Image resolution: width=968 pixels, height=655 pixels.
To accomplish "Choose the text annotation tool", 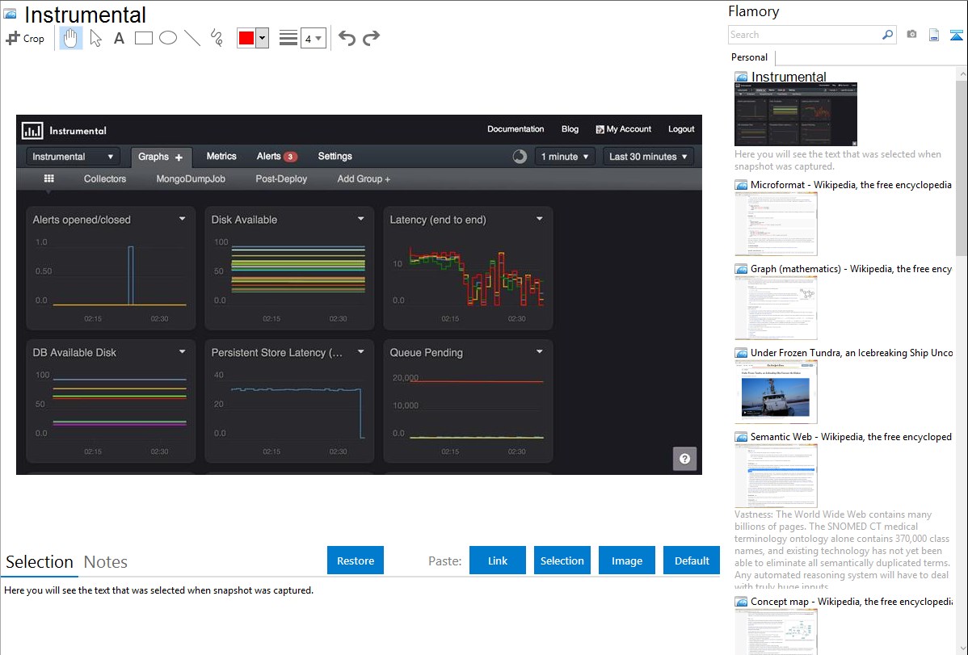I will 119,38.
